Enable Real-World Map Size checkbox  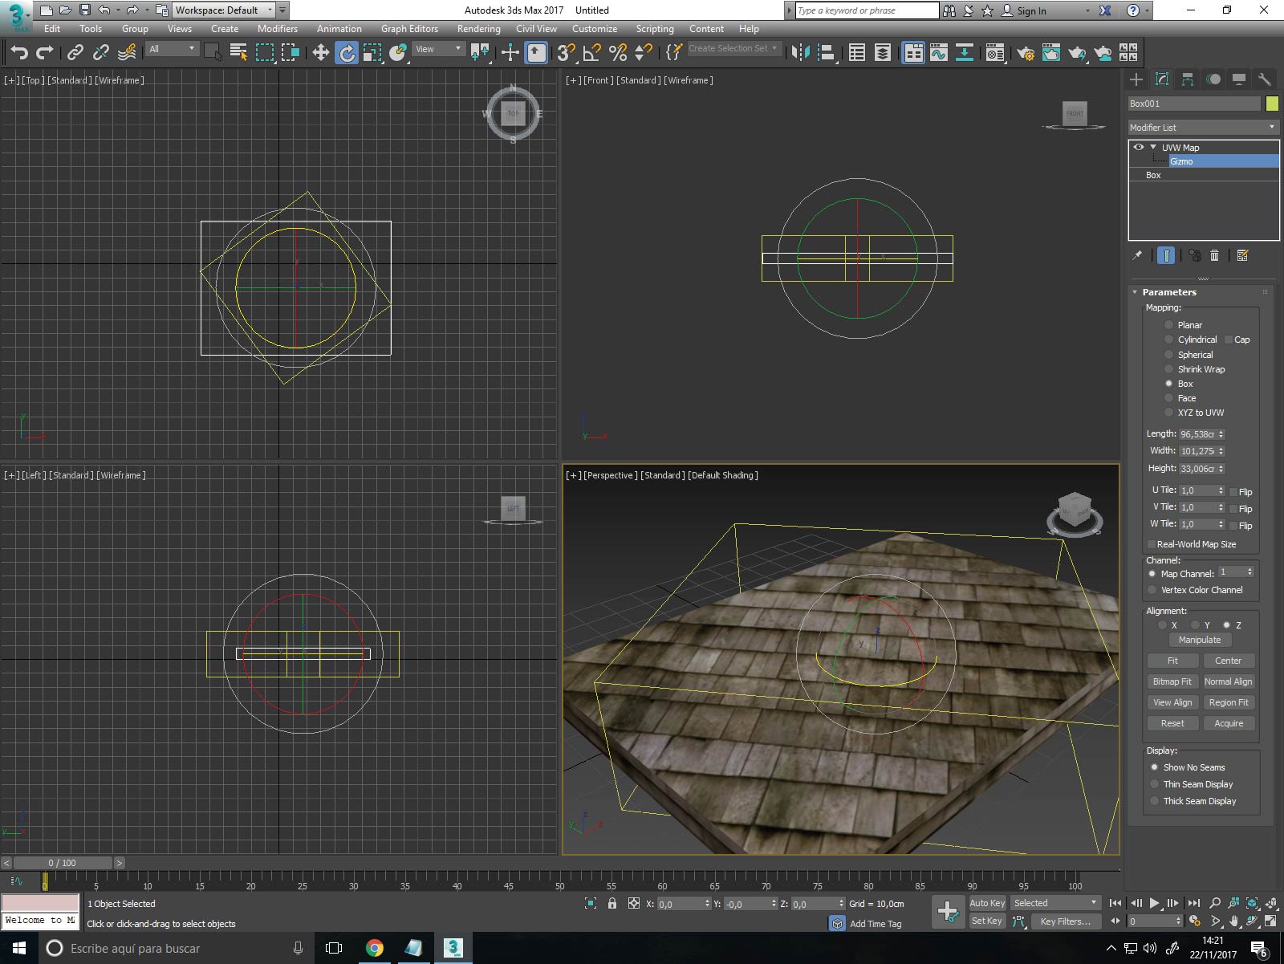[1152, 544]
